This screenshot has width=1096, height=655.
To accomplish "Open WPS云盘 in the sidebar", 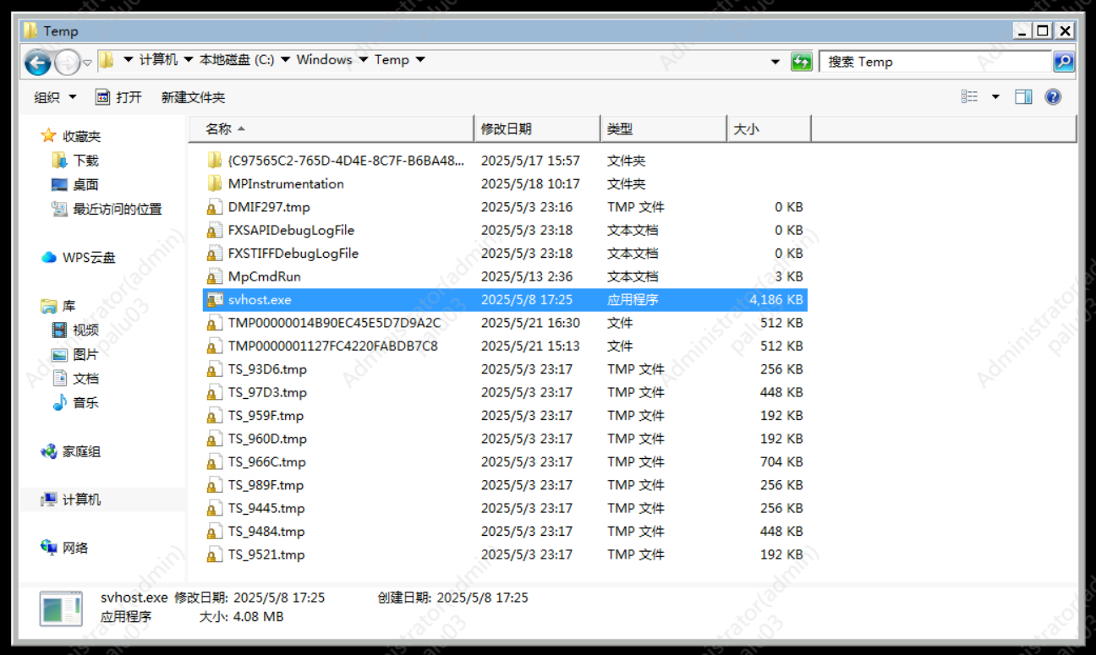I will coord(88,258).
